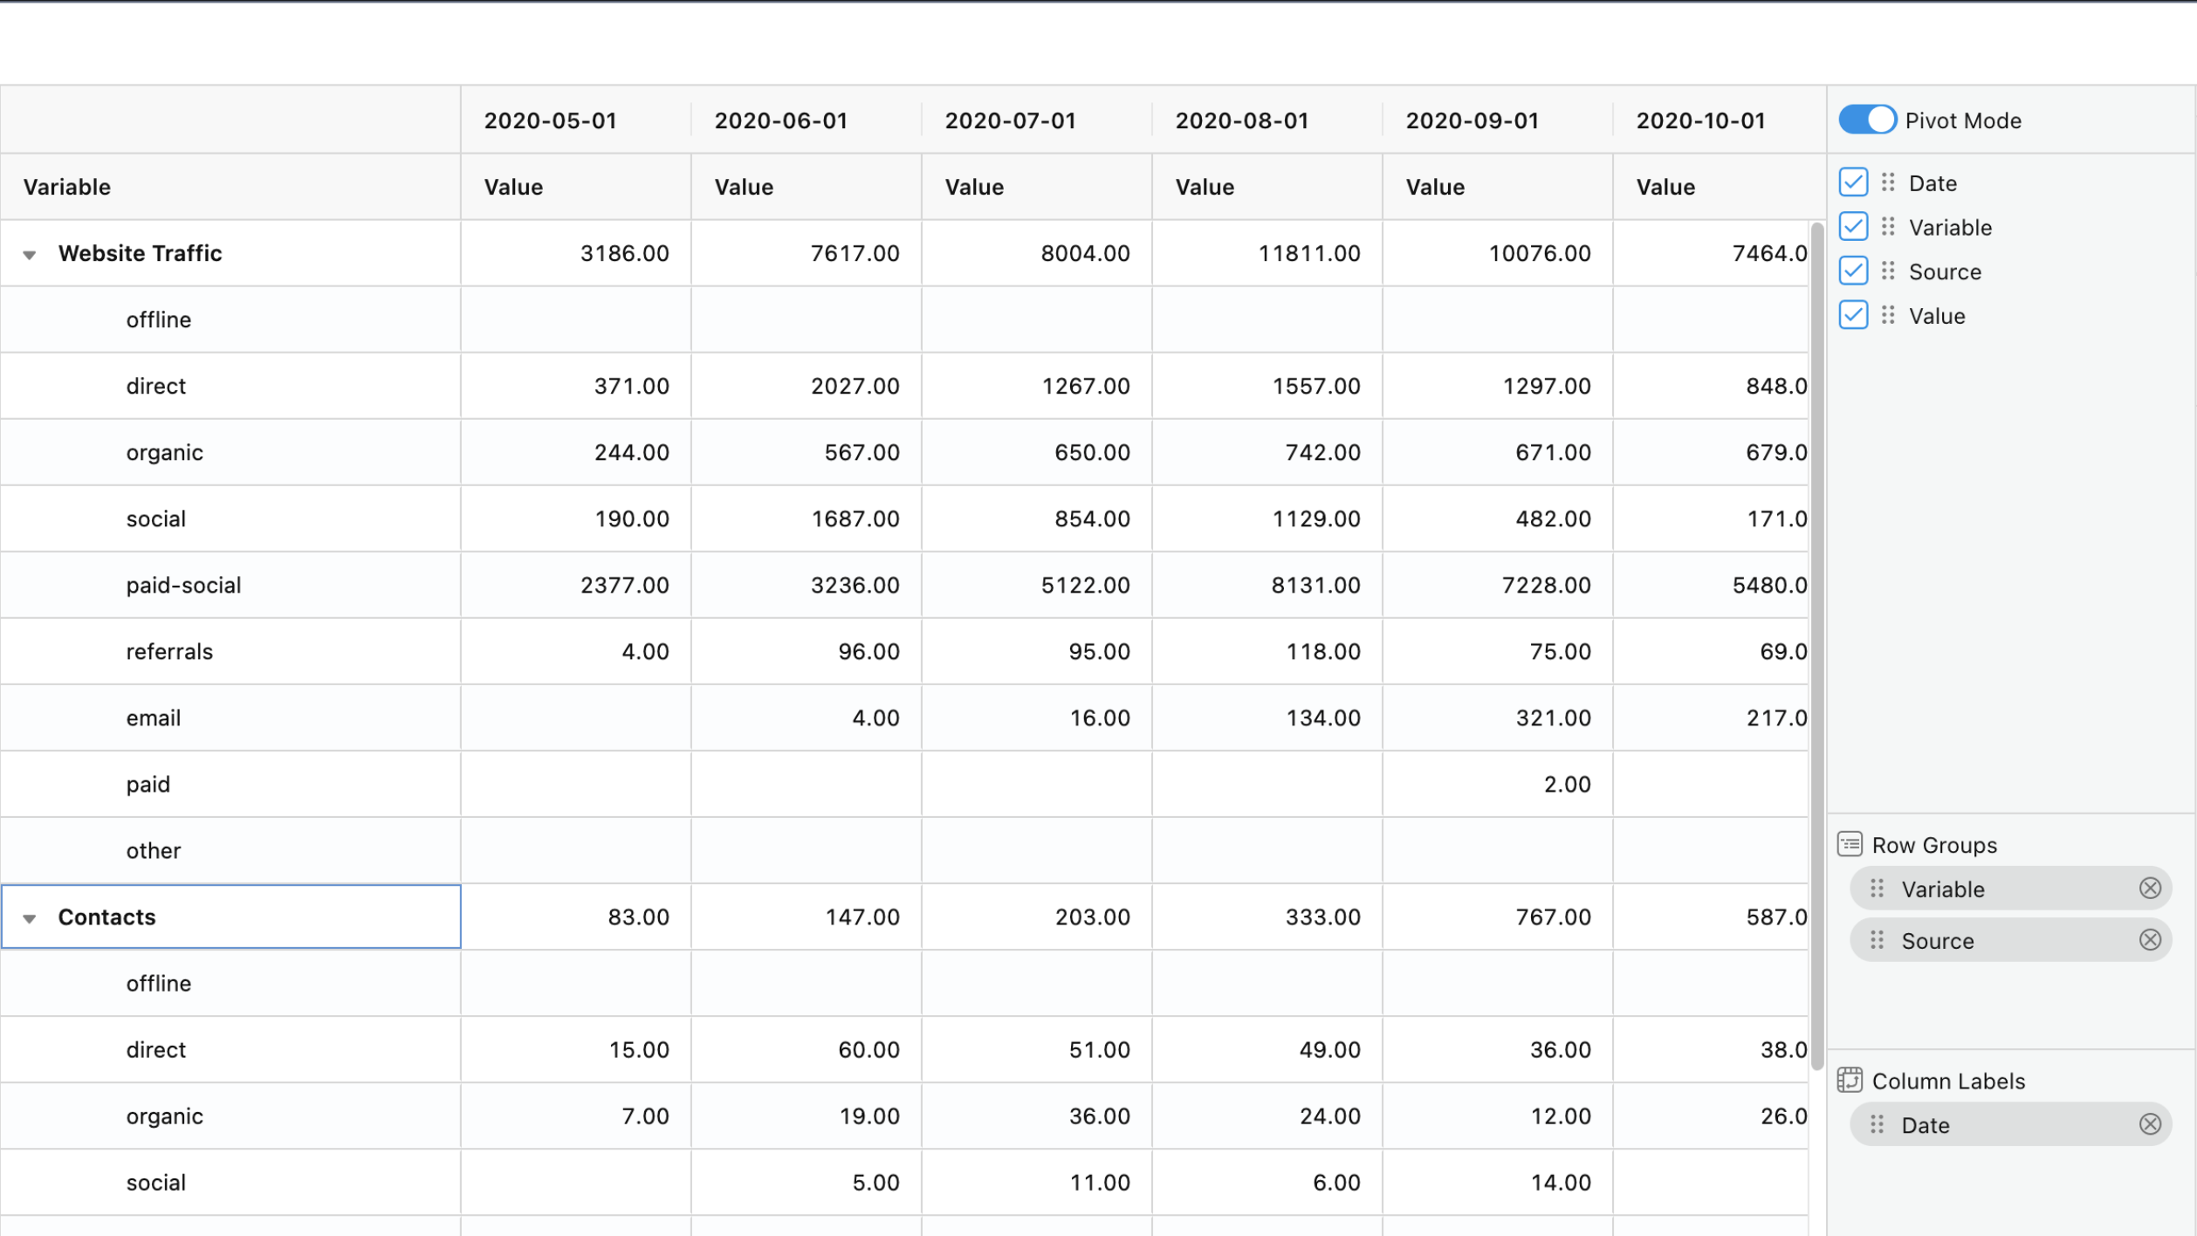Image resolution: width=2197 pixels, height=1236 pixels.
Task: Collapse the Website Traffic group
Action: 31,254
